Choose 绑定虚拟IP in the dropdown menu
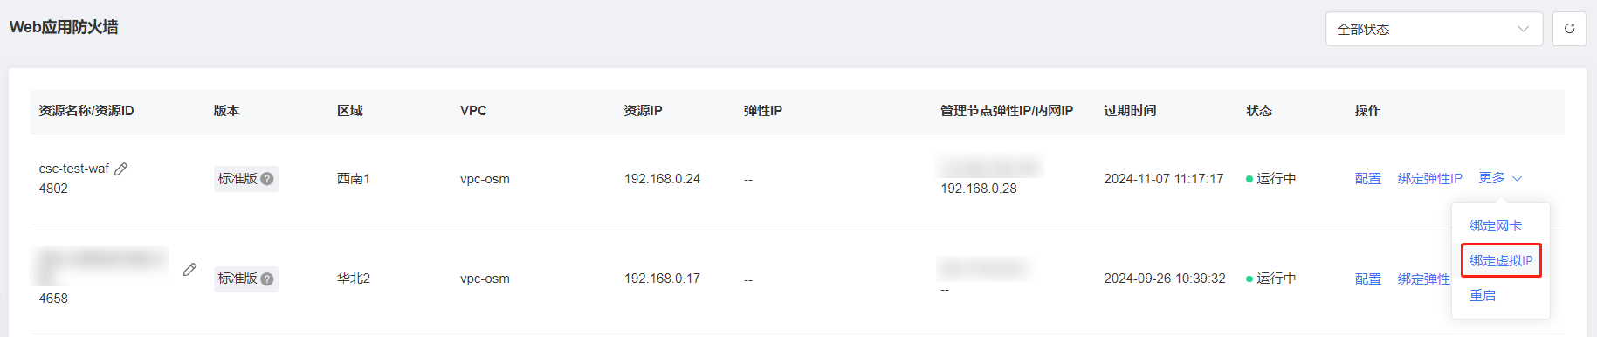This screenshot has height=337, width=1597. coord(1501,260)
